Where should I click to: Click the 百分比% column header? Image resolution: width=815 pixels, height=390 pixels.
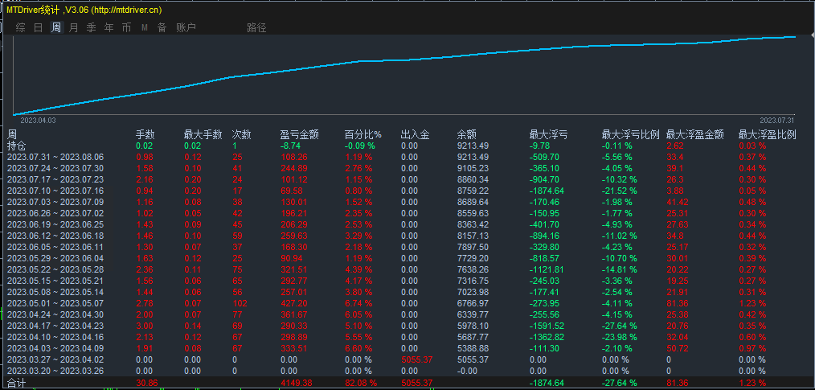pos(362,134)
